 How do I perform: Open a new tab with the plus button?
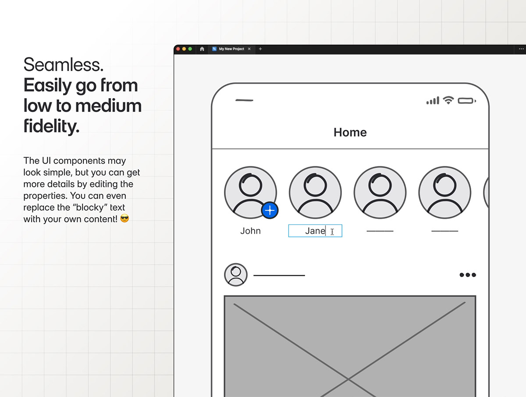(260, 49)
